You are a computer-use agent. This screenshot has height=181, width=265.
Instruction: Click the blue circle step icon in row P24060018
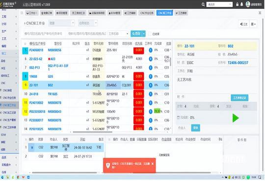click(x=151, y=50)
